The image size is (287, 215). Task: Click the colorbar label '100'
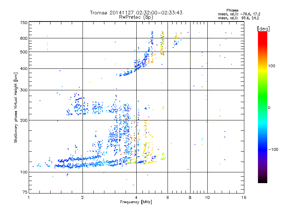272,66
